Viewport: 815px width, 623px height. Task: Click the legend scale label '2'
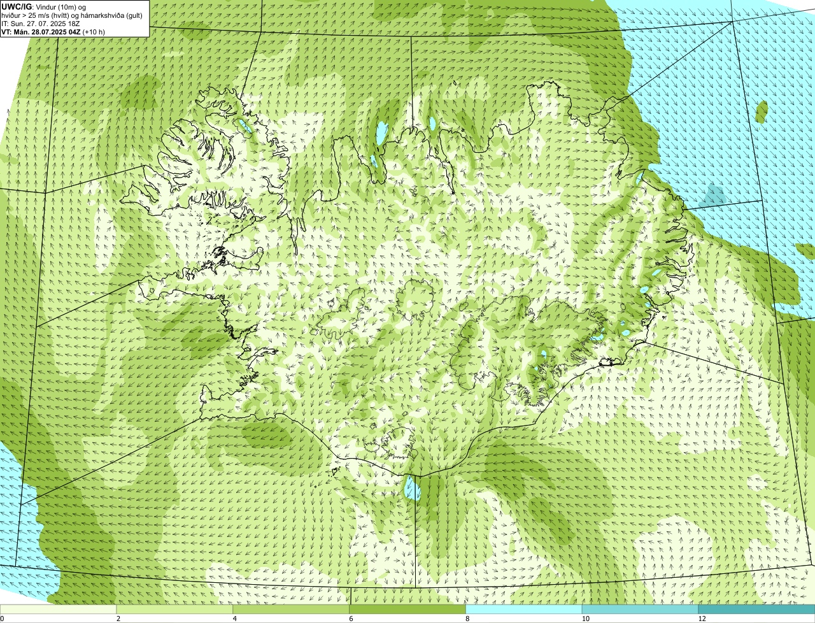(x=118, y=619)
